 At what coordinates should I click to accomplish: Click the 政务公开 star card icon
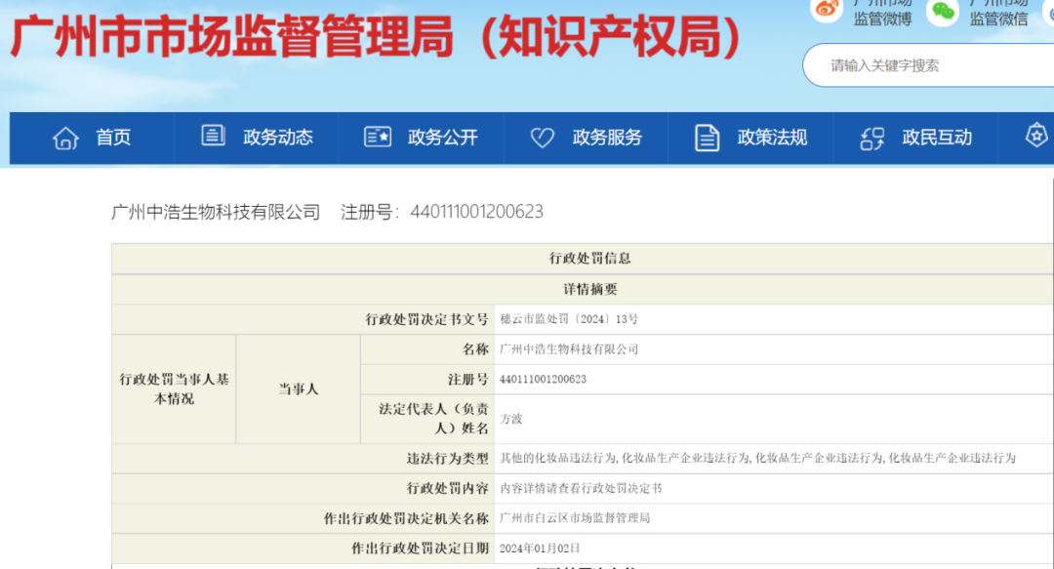coord(377,137)
